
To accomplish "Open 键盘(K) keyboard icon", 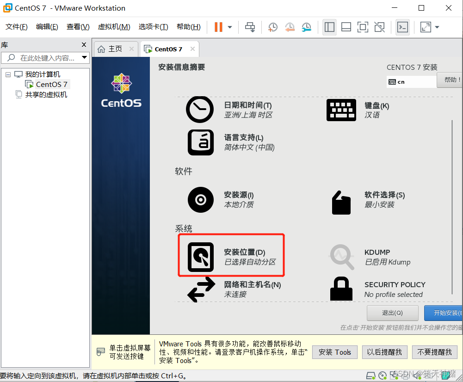I will (341, 110).
